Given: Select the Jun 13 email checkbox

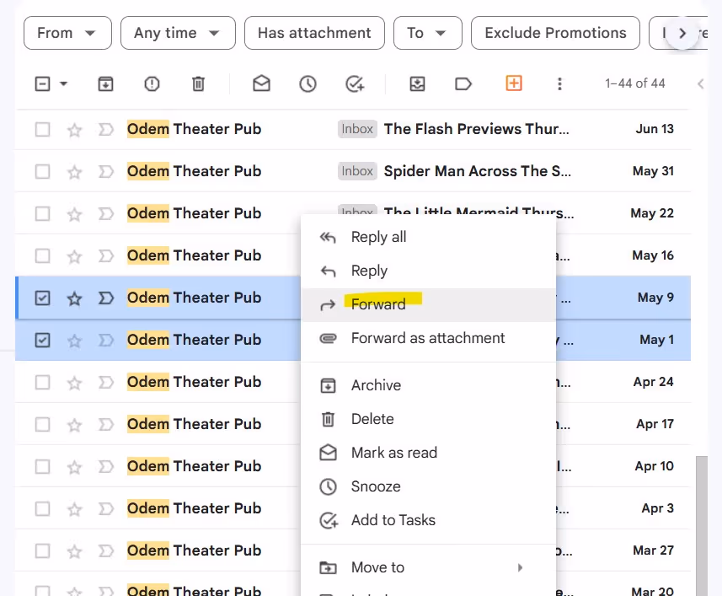Looking at the screenshot, I should [42, 130].
